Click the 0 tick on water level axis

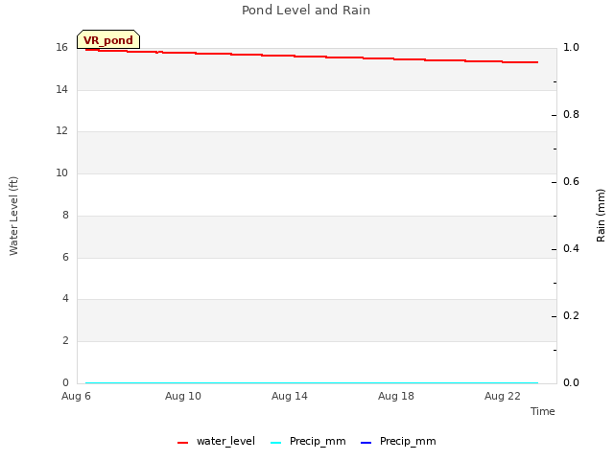pyautogui.click(x=65, y=382)
